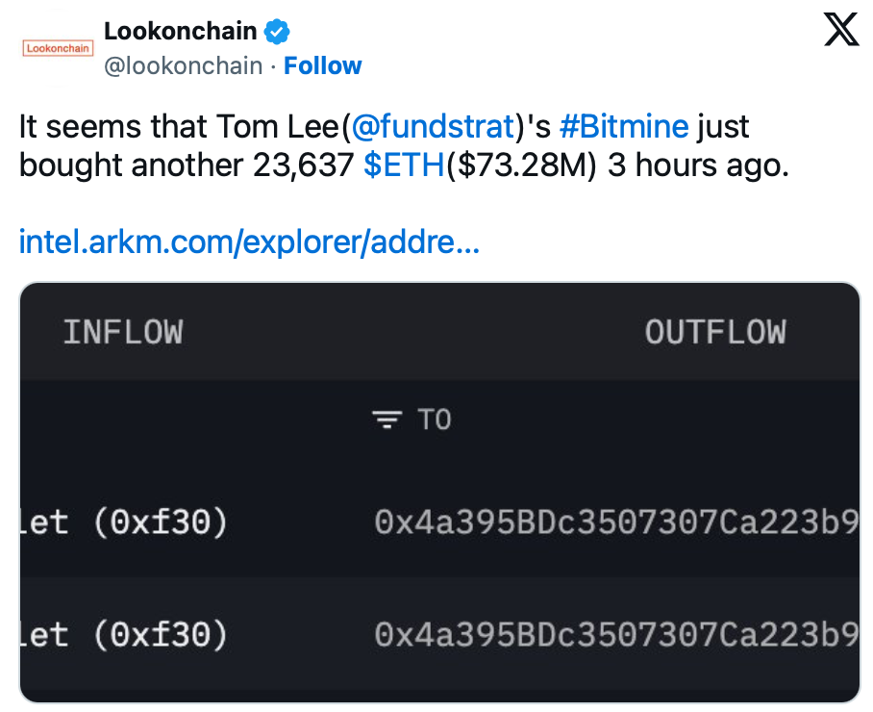Switch to the OUTFLOW tab

715,332
